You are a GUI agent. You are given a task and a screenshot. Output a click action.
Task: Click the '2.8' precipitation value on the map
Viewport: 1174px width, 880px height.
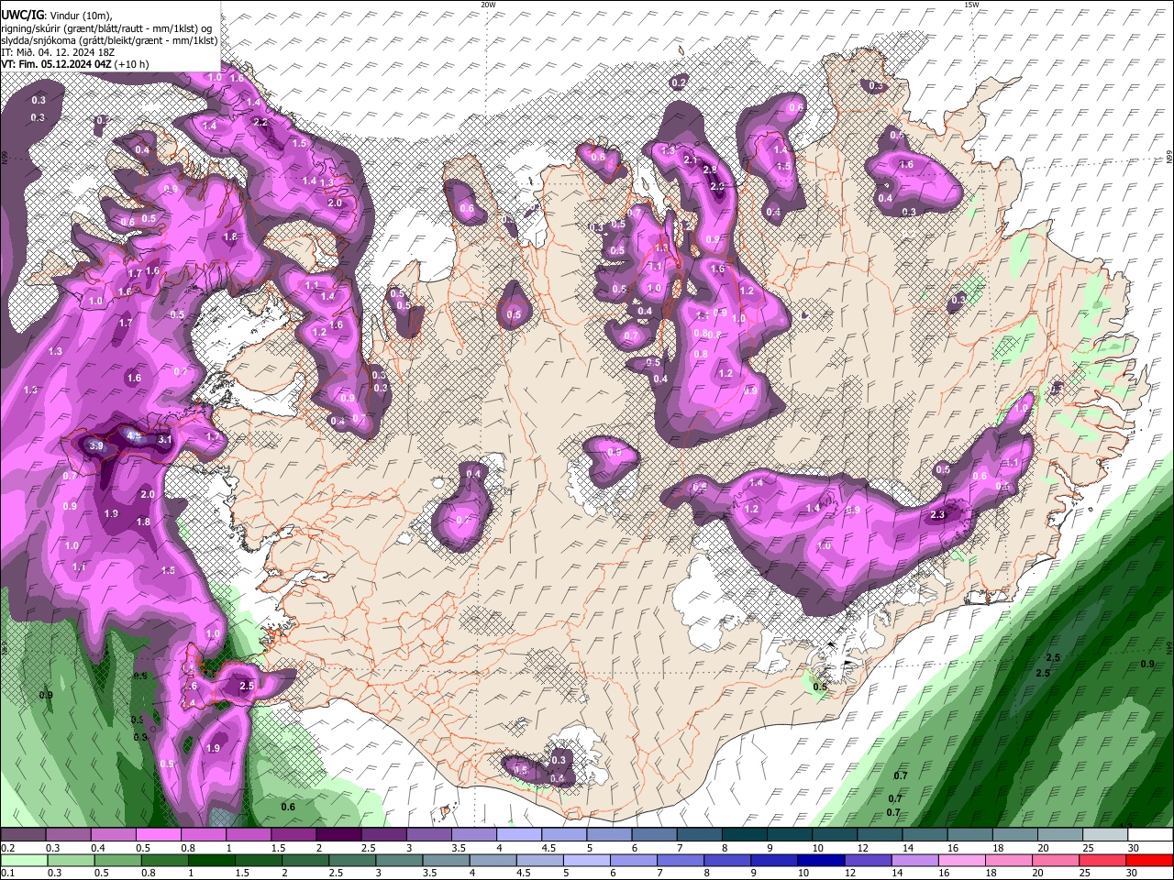click(709, 170)
